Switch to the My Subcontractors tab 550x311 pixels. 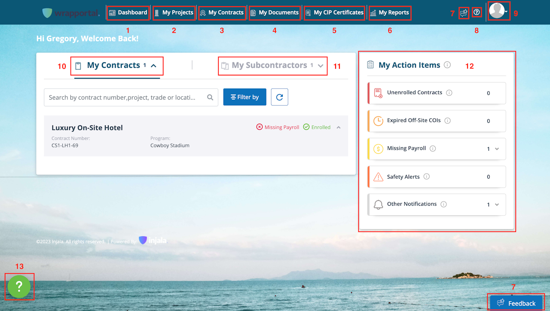pos(272,66)
